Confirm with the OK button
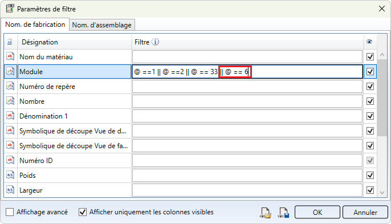Viewport: 391px width, 224px height. (x=317, y=212)
